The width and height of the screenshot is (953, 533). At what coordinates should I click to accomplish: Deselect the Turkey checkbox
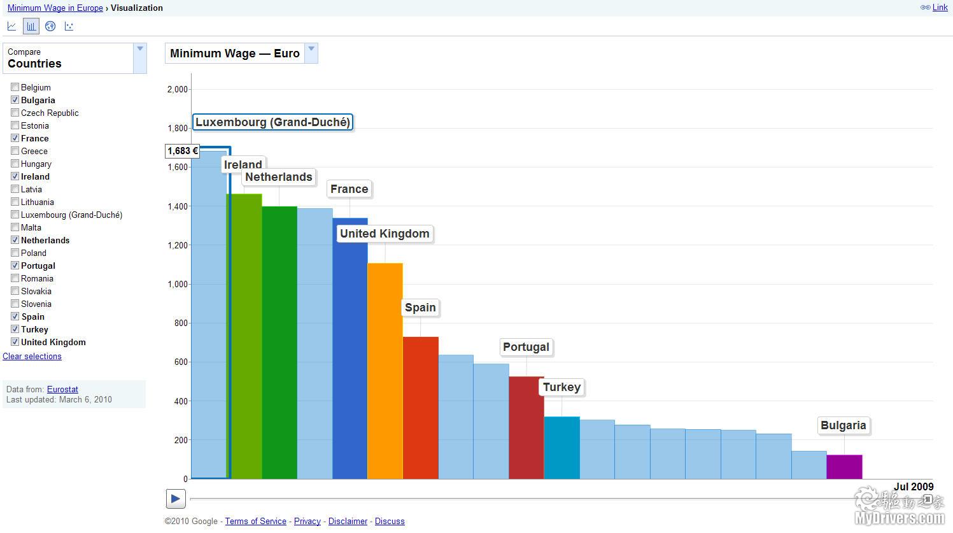(15, 329)
